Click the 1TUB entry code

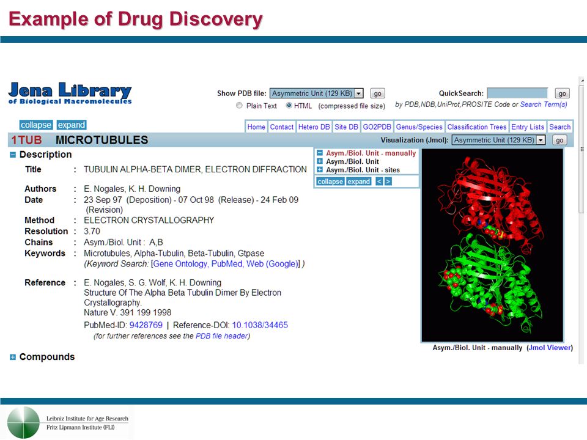click(26, 140)
